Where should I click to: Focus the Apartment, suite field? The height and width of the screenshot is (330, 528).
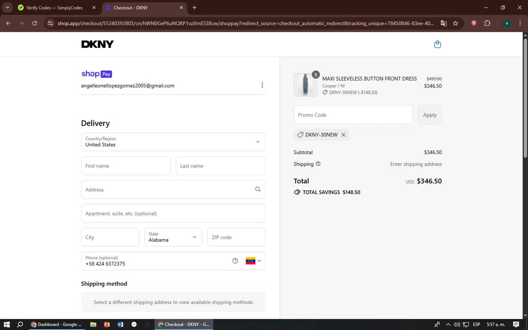pos(173,213)
